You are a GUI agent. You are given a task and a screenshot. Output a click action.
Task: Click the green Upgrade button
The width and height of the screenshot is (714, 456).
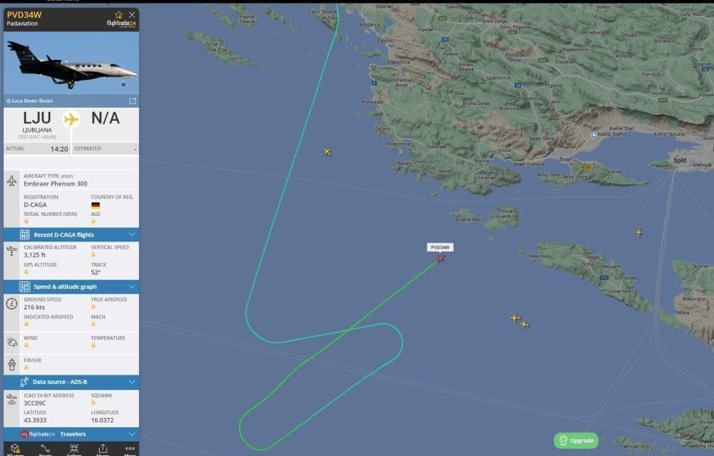[x=576, y=441]
